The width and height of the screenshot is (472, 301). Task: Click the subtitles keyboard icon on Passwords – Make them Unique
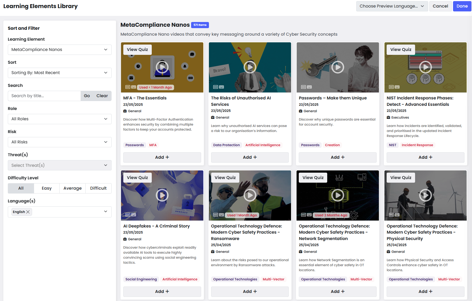coord(309,87)
